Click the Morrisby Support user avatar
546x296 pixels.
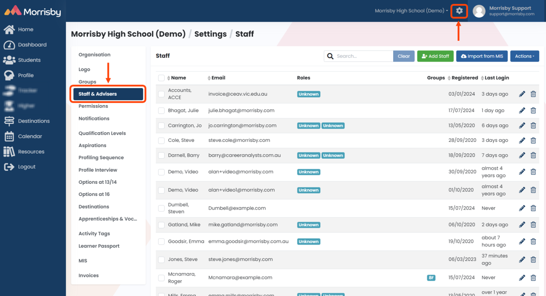click(479, 11)
